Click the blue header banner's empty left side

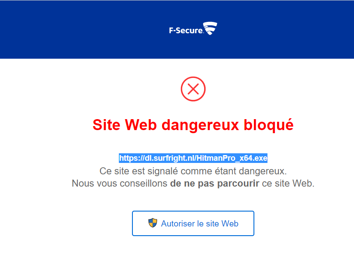(66, 29)
